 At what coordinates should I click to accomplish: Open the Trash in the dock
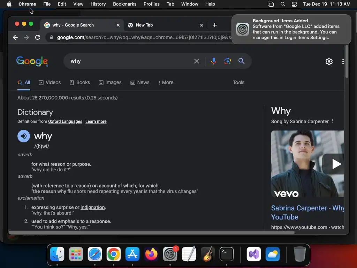[299, 254]
